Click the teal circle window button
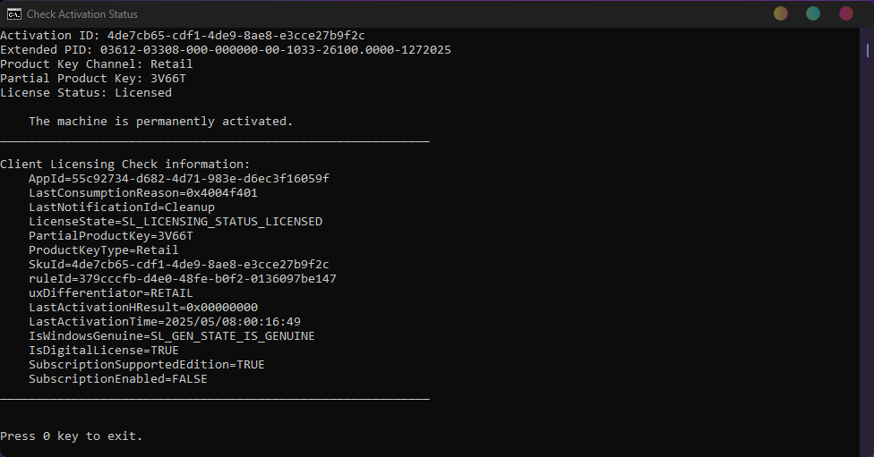 click(x=813, y=13)
